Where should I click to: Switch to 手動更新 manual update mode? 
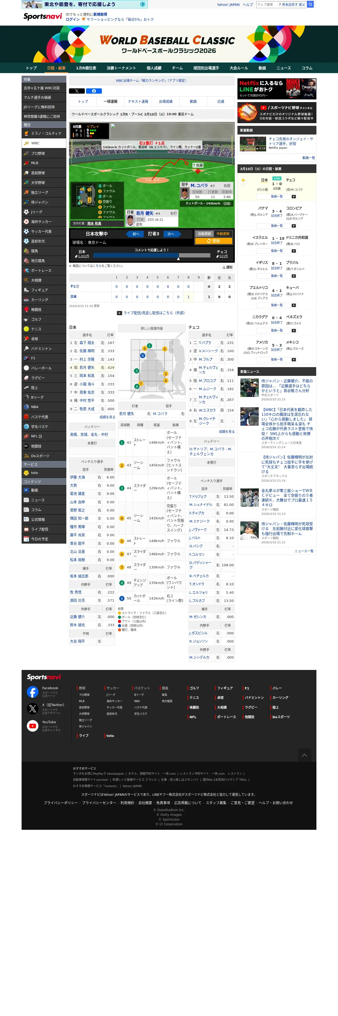(x=223, y=234)
